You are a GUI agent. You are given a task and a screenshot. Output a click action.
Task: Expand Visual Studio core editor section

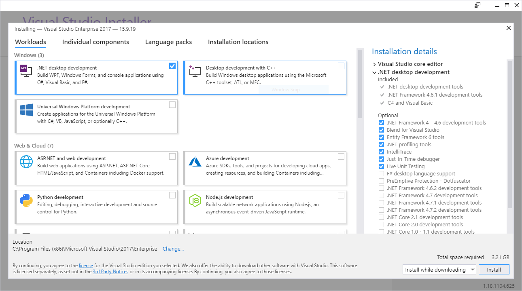pyautogui.click(x=374, y=64)
